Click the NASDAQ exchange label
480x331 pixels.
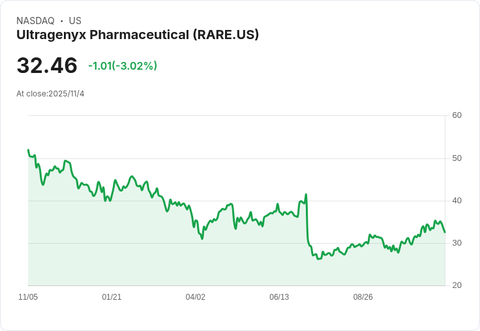(x=35, y=21)
